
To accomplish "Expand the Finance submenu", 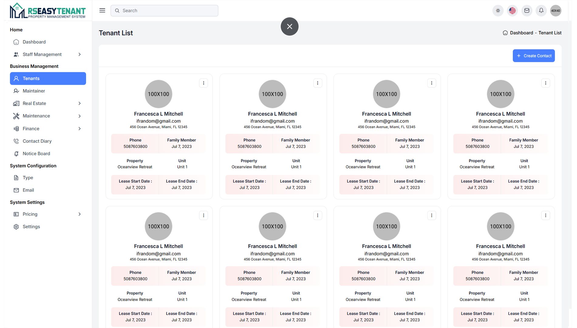I will point(48,128).
